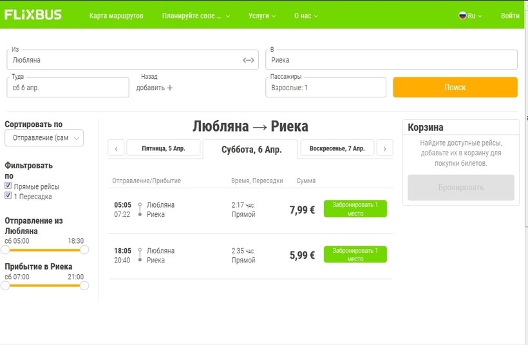Click the FlixBus logo
The image size is (528, 345).
pyautogui.click(x=33, y=15)
